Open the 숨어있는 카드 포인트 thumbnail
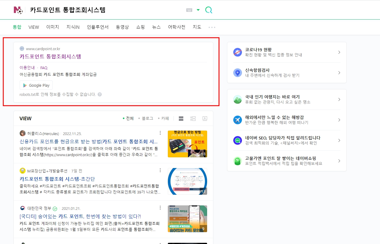Image resolution: width=380 pixels, height=244 pixels. click(x=187, y=219)
